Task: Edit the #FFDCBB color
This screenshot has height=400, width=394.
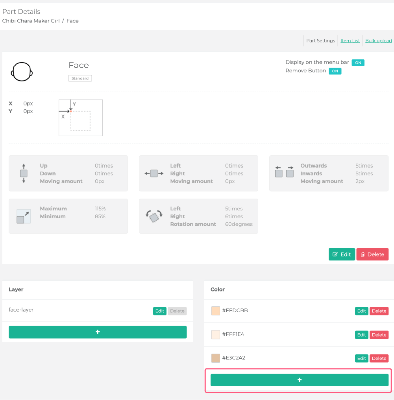Action: (x=361, y=311)
